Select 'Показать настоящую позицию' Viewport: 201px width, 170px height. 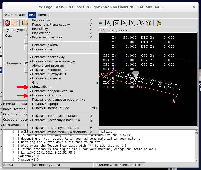[63, 120]
